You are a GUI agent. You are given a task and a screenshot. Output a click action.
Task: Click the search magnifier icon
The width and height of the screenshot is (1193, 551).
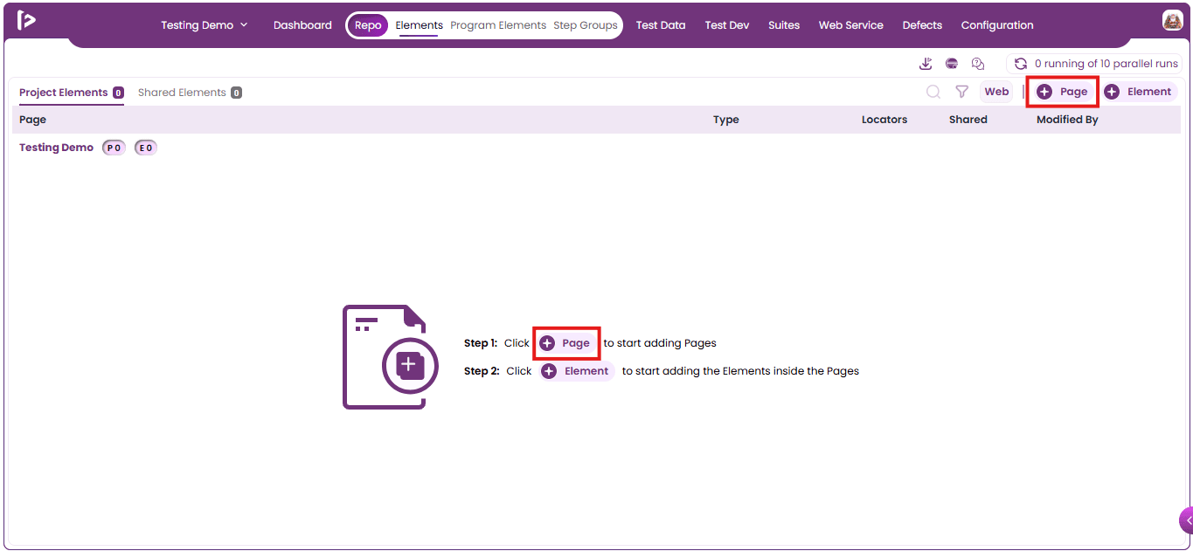933,92
